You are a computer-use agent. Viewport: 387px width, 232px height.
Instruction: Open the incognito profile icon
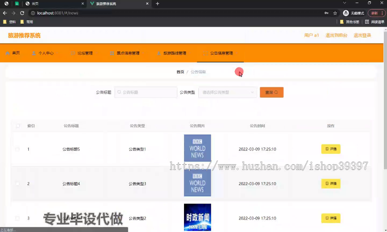[346, 13]
